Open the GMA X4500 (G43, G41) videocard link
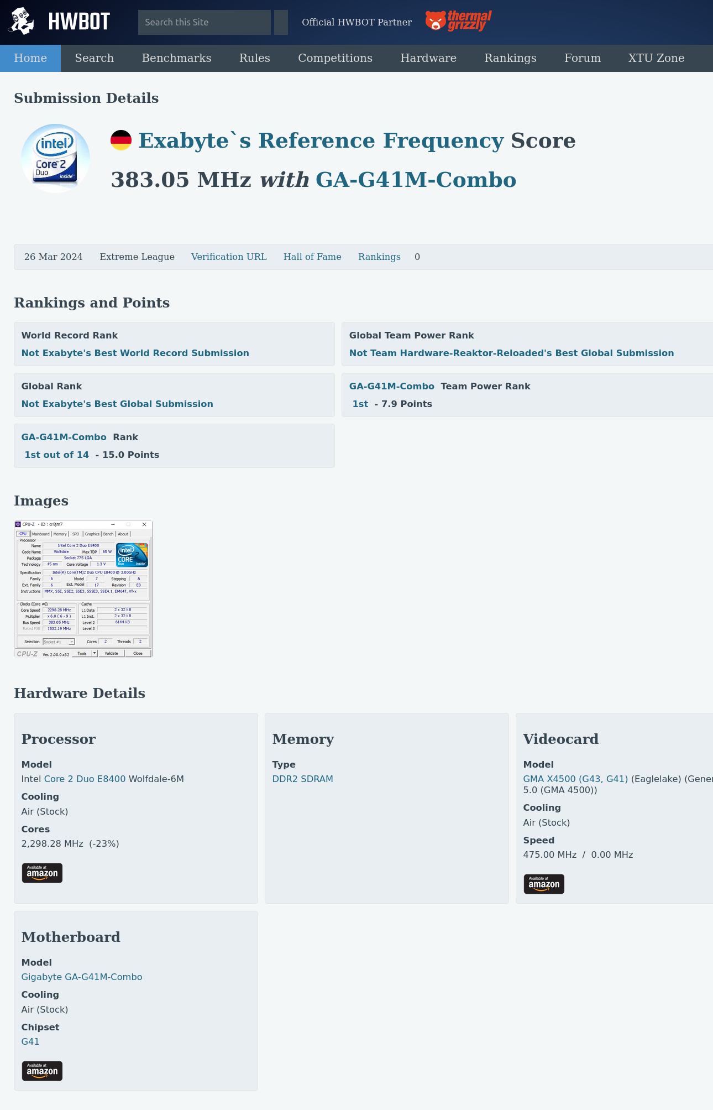Screen dimensions: 713x1110 576,779
